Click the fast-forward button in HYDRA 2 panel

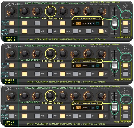(50, 74)
